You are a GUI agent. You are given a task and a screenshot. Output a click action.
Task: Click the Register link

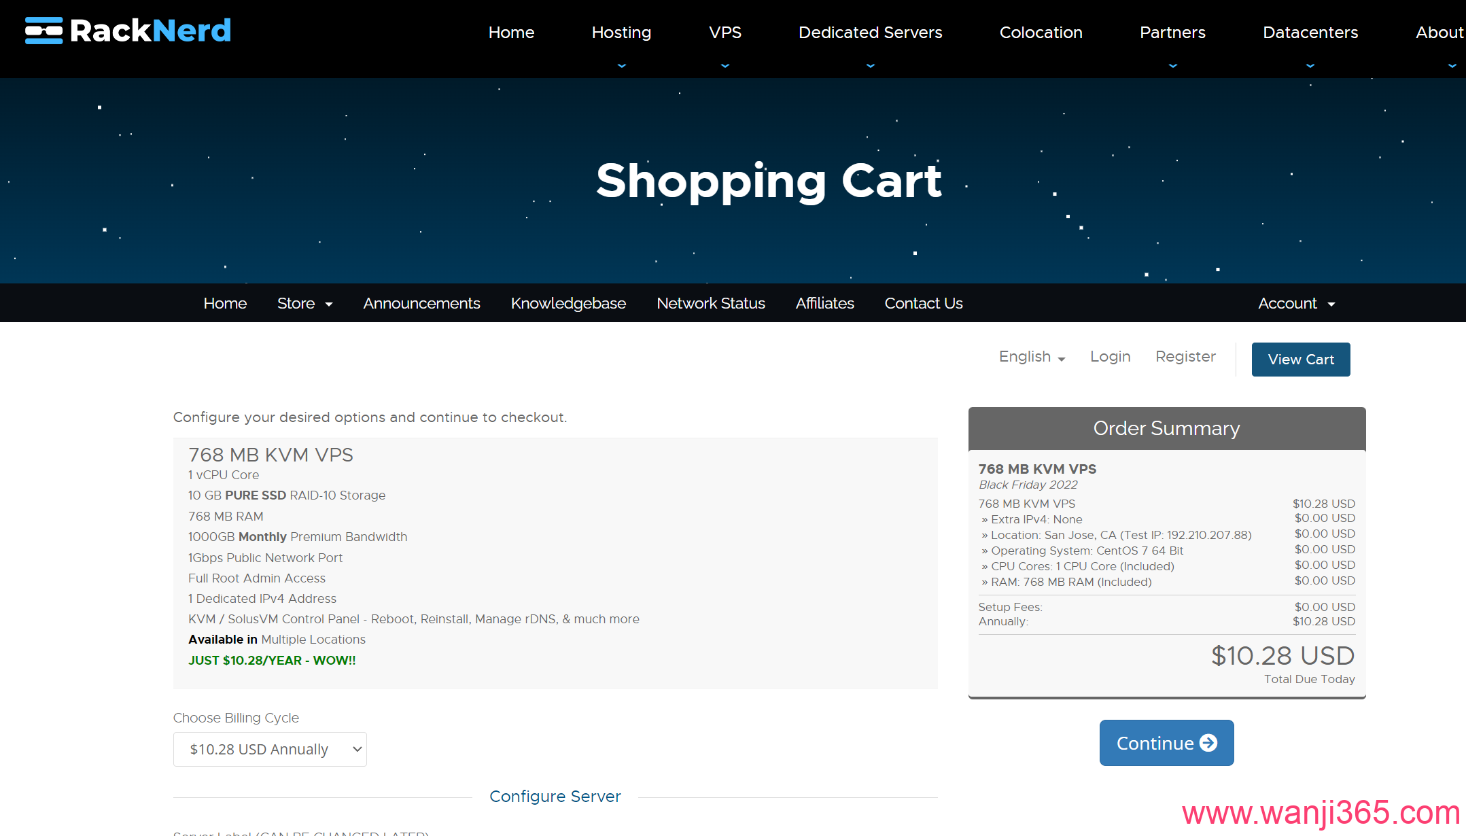tap(1185, 357)
